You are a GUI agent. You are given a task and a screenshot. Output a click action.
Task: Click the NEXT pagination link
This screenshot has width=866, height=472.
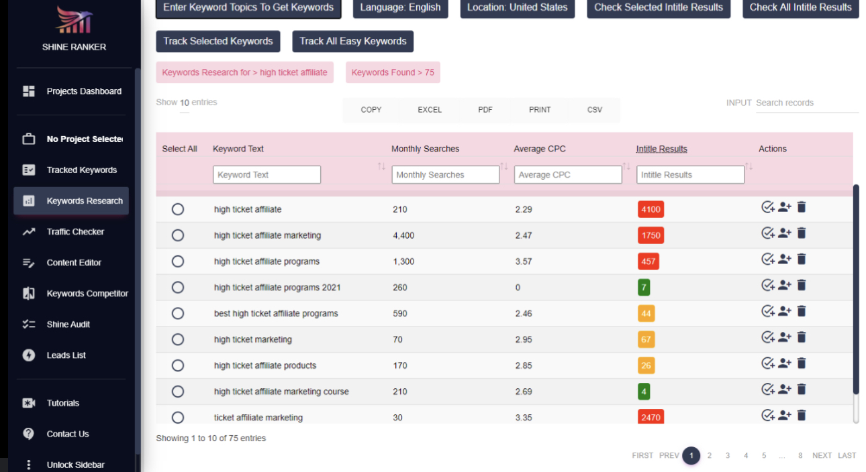(822, 456)
